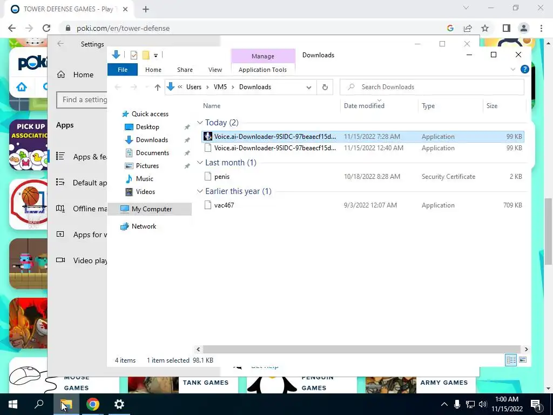Click the horizontal scrollbar in file list
This screenshot has height=415, width=553.
click(362, 349)
